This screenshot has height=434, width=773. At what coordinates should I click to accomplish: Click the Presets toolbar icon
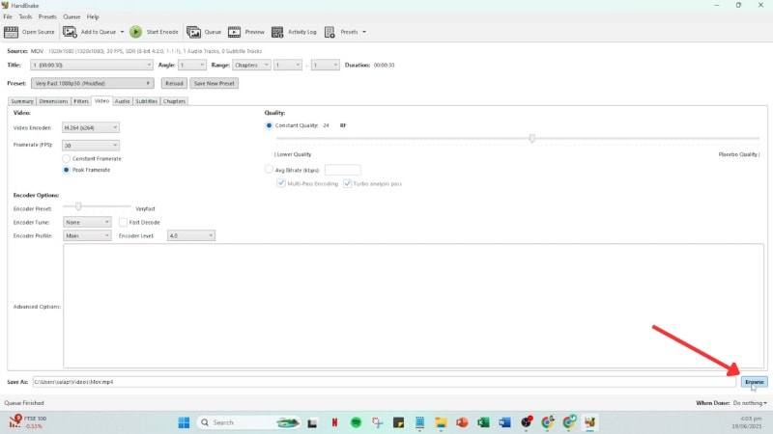(329, 32)
